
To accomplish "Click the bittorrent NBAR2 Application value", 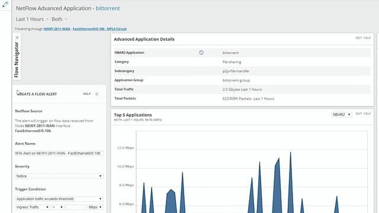I will click(230, 53).
